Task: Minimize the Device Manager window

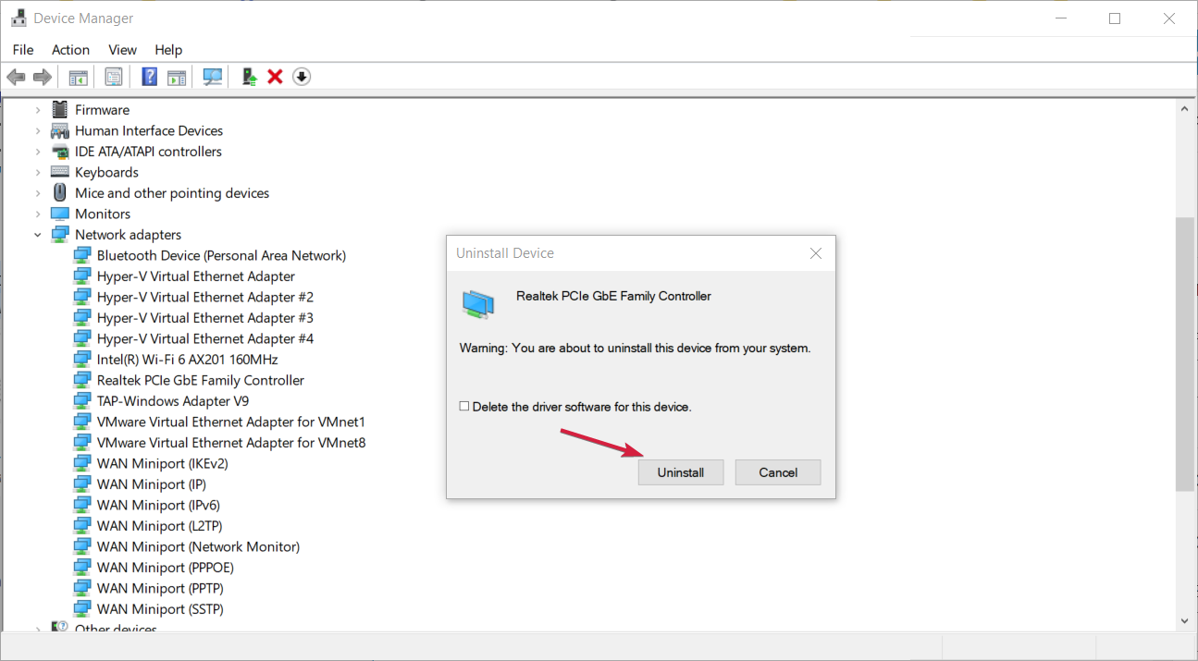Action: coord(1061,18)
